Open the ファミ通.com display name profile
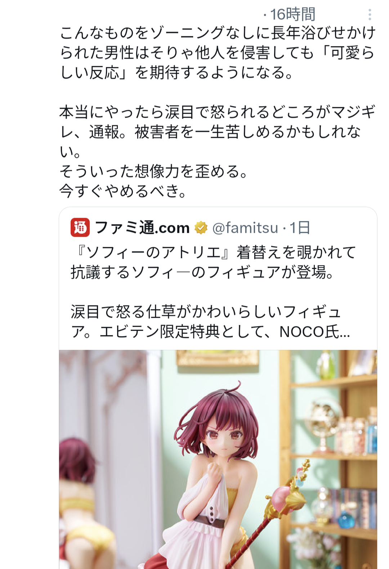 tap(143, 227)
